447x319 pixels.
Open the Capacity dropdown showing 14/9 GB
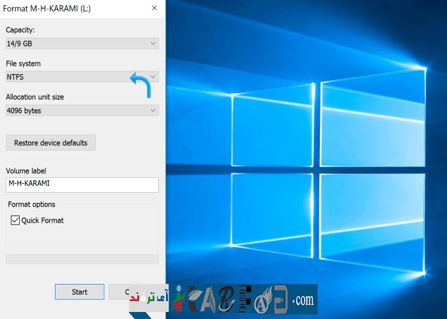pos(82,43)
